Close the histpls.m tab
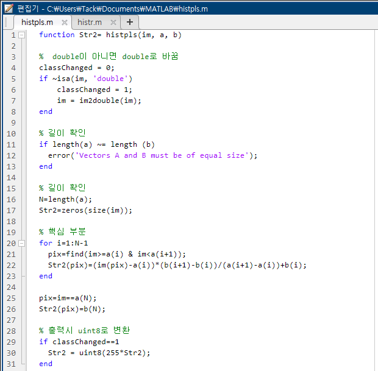The image size is (378, 371). (x=65, y=23)
